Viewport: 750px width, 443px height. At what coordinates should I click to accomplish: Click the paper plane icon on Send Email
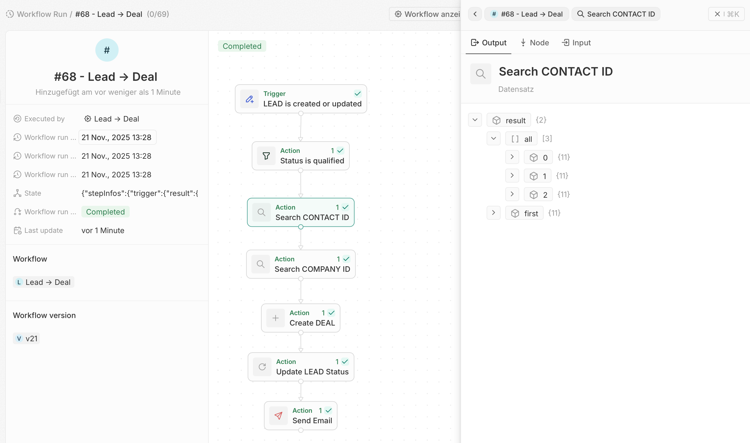(x=278, y=416)
